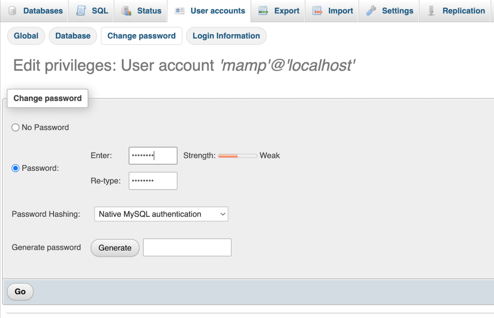Open the Database privileges tab

73,36
